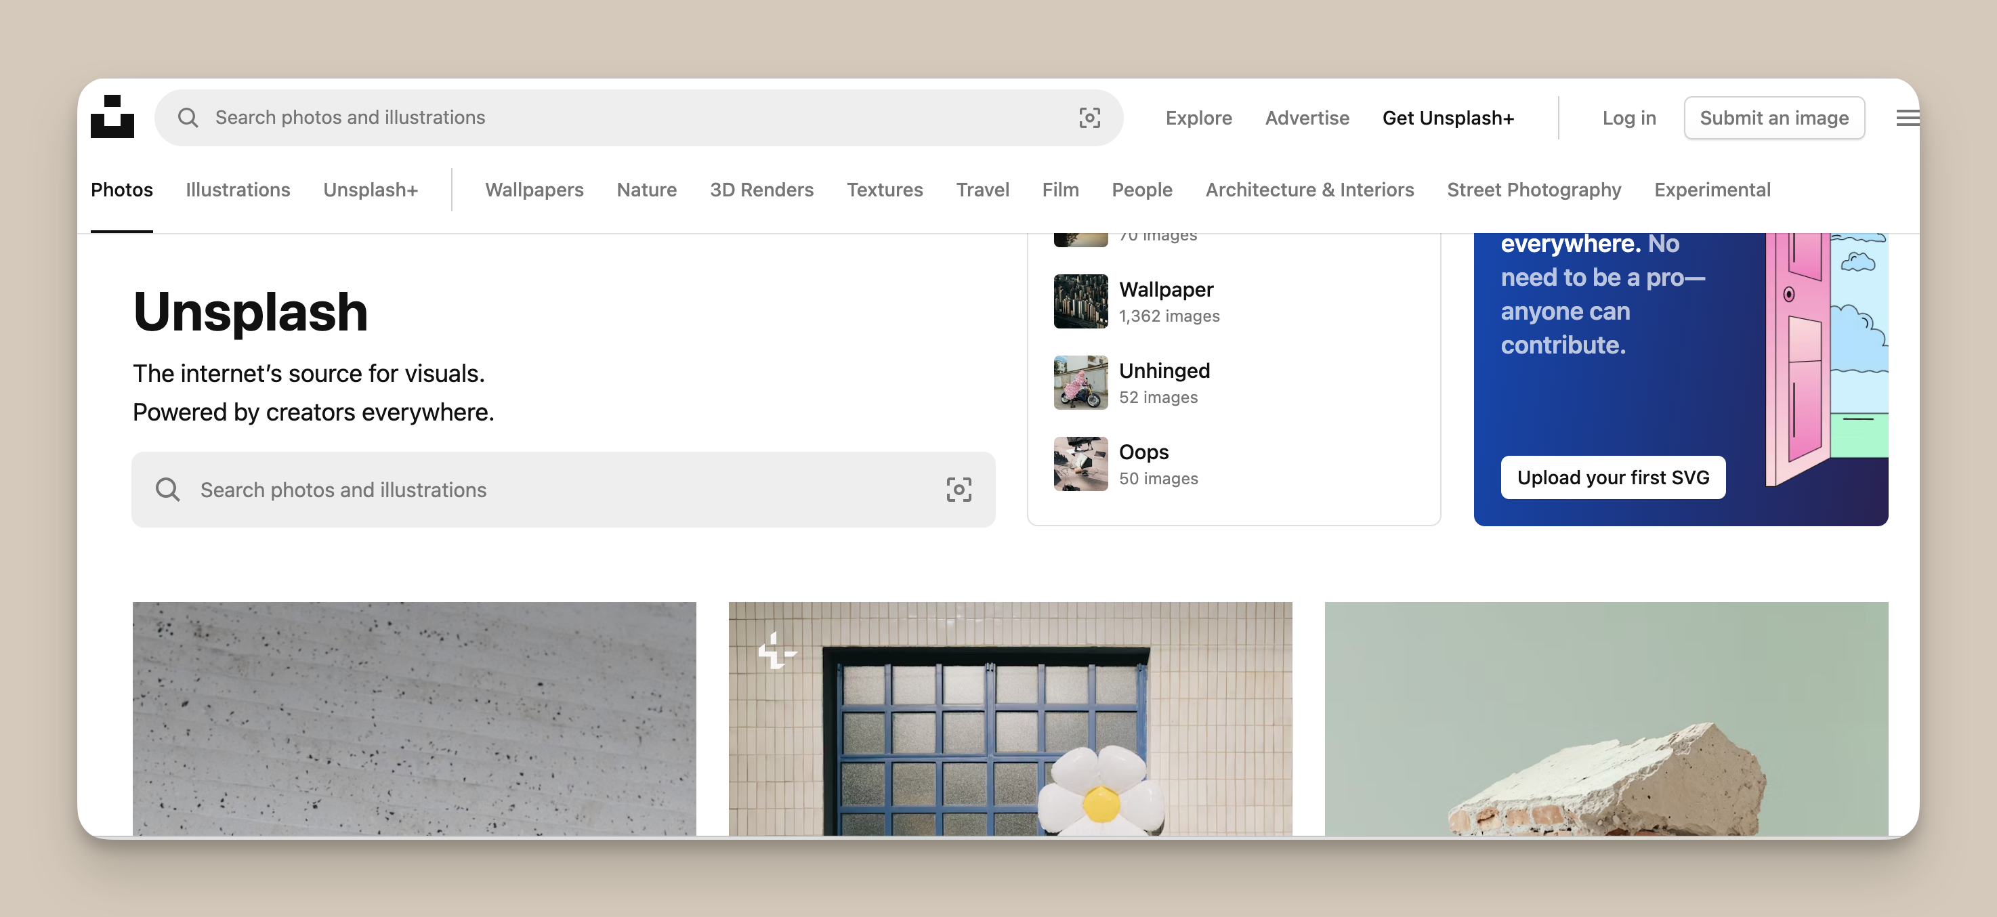Click the '50 images' text

[1158, 479]
